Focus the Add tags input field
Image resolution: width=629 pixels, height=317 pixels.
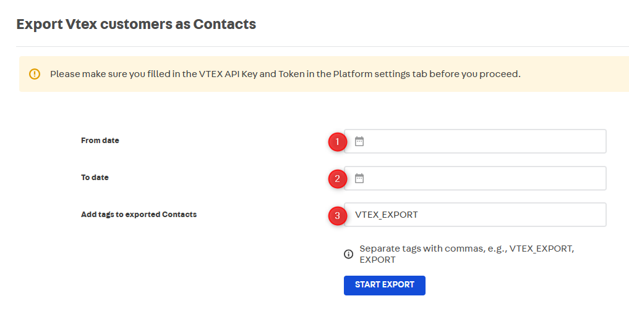475,215
